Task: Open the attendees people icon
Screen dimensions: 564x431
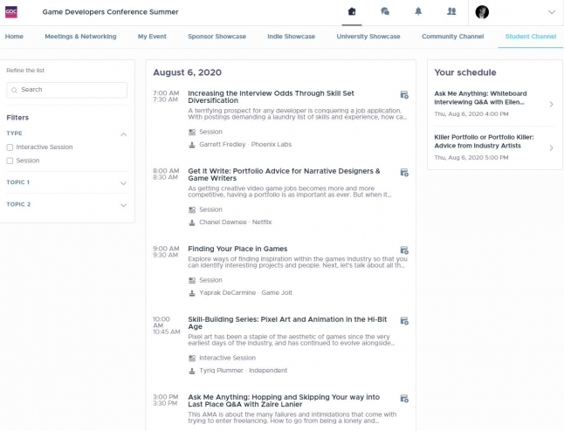Action: [451, 12]
